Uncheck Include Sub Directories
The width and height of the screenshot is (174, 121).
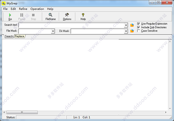pos(138,27)
